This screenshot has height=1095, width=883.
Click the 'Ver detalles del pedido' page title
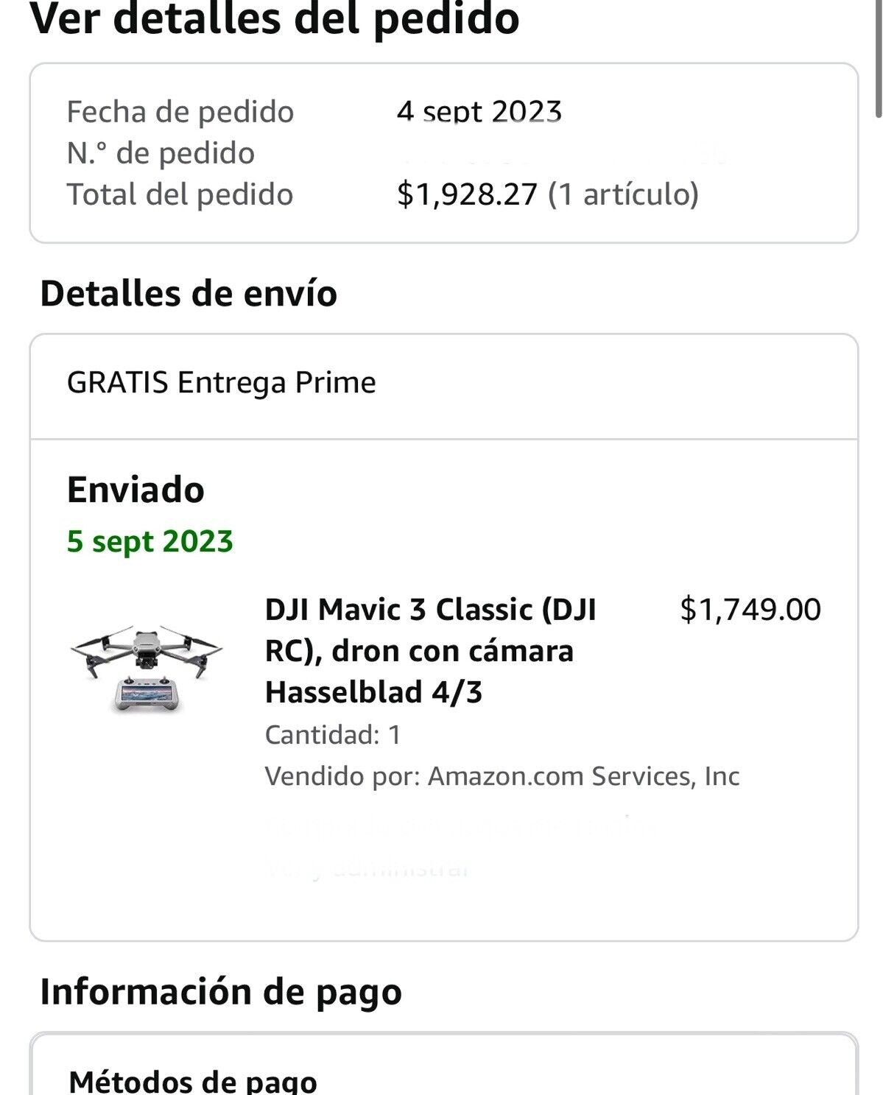click(275, 18)
